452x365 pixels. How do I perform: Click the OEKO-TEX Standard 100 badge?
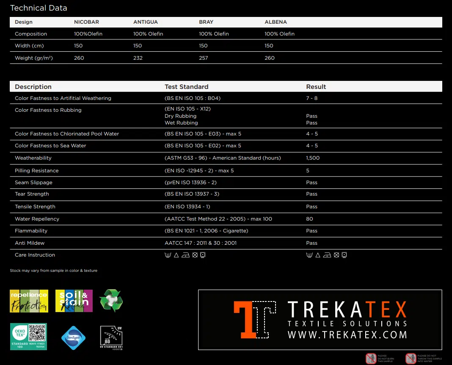point(28,337)
